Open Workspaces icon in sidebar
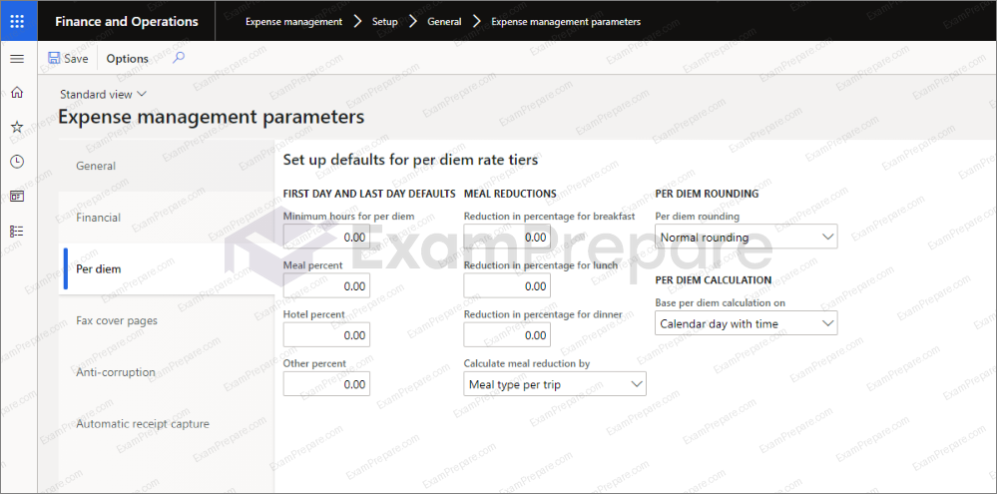This screenshot has height=494, width=997. (x=17, y=196)
